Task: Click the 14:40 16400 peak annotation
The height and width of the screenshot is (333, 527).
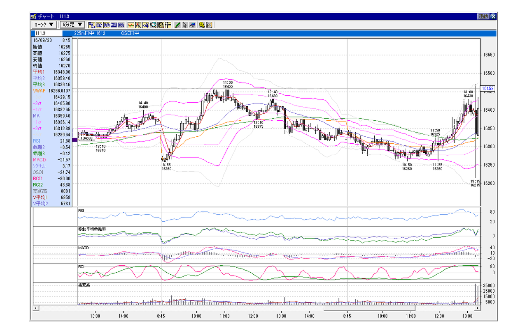Action: (143, 105)
